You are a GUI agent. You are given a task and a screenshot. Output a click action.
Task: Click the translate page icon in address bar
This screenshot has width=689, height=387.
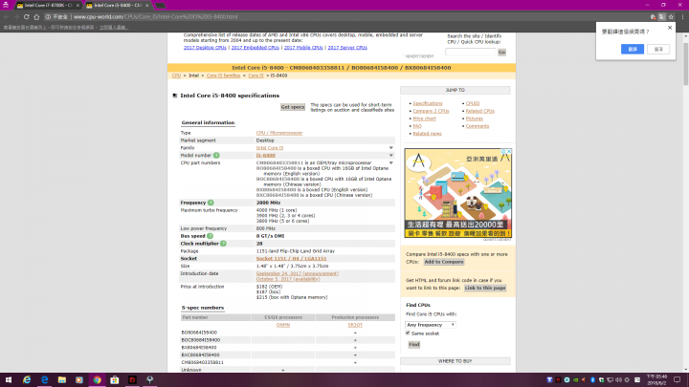[x=662, y=16]
